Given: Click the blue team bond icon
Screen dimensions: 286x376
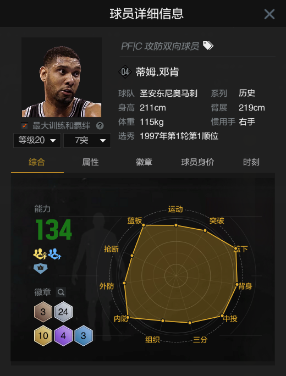Looking at the screenshot, I should pos(54,254).
